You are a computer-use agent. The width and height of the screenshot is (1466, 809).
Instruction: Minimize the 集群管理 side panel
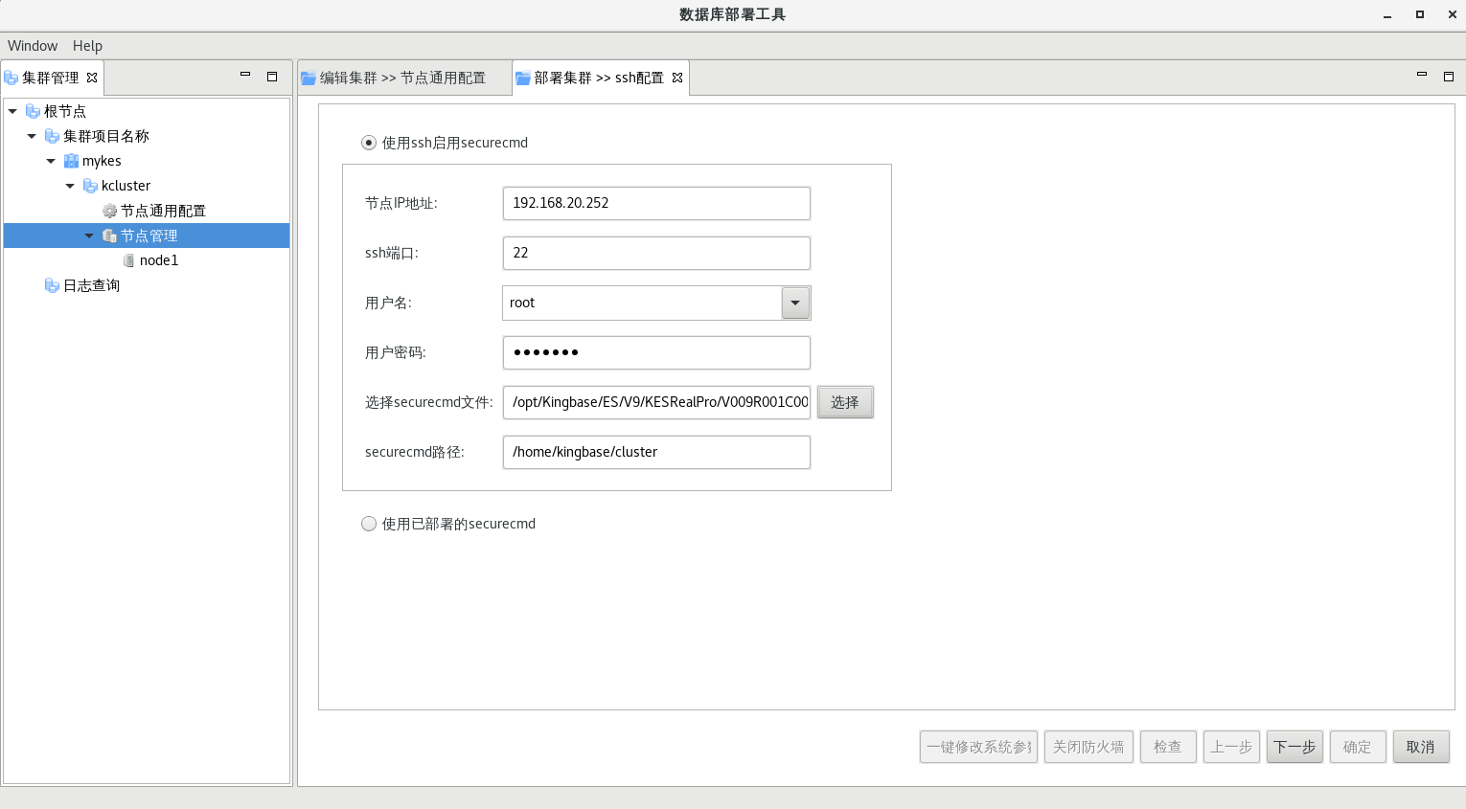point(245,76)
